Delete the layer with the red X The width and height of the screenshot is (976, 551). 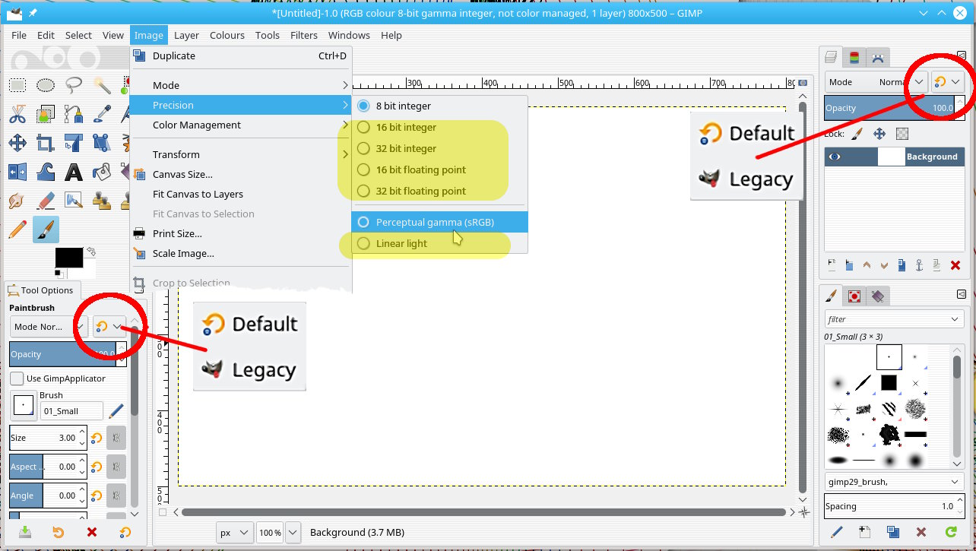[x=955, y=265]
